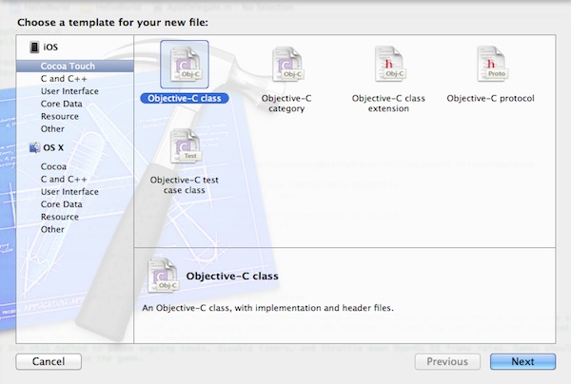
Task: Click the iPhone icon beside iOS heading
Action: point(35,48)
